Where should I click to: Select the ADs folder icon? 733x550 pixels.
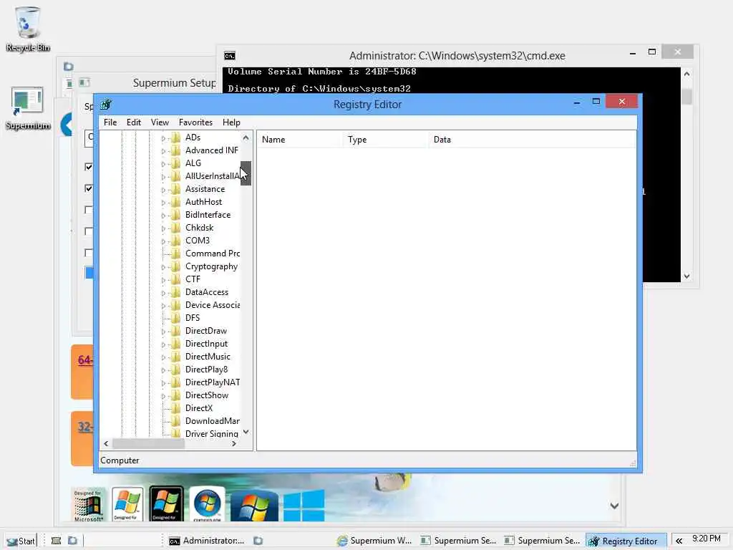click(x=176, y=137)
